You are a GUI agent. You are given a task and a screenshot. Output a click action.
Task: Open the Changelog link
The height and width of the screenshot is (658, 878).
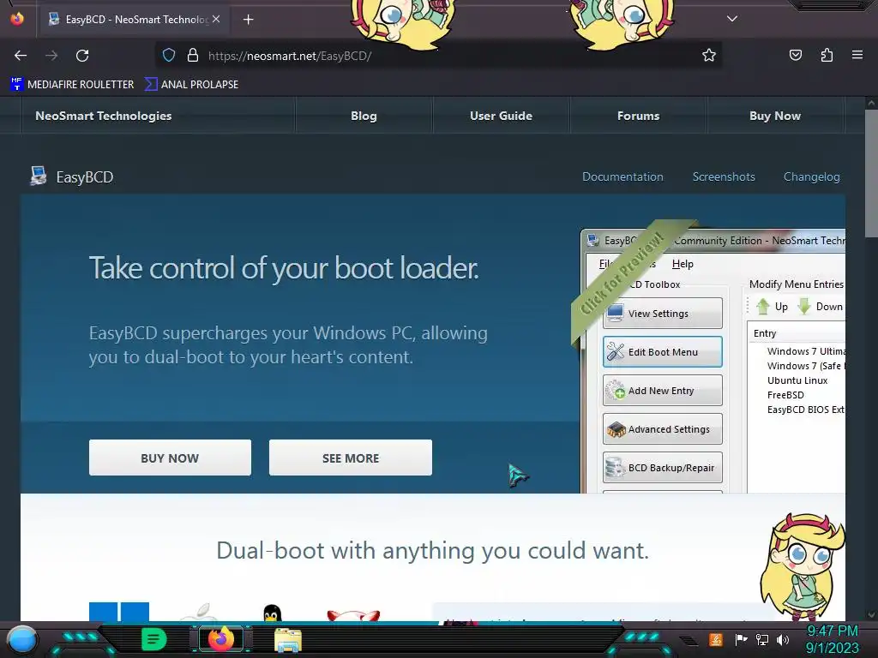(811, 176)
